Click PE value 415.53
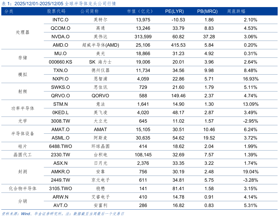Viewport: 279px width, 217px height. coord(178,45)
